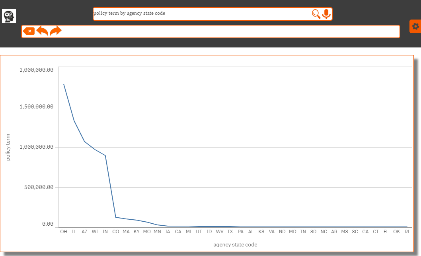Click the CT x-axis label
Viewport: 421px width, 256px height.
(x=376, y=232)
